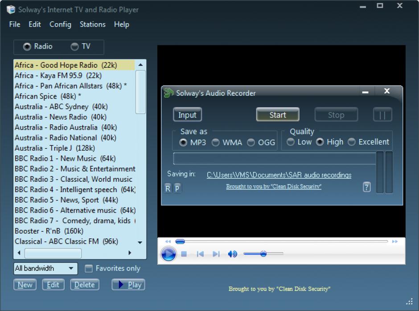The height and width of the screenshot is (311, 419).
Task: Click station list scroll up arrow
Action: tap(140, 65)
